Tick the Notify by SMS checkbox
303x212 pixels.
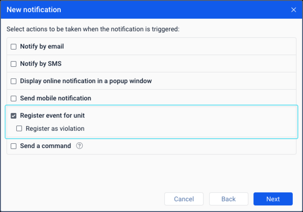[14, 64]
